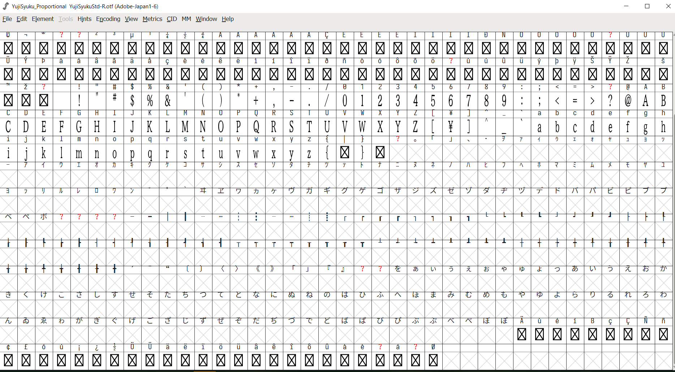This screenshot has height=372, width=675.
Task: Open the Window menu
Action: coord(206,19)
